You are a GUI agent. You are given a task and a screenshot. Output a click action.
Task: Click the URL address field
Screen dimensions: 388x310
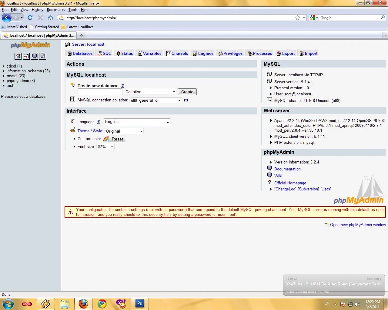click(179, 18)
